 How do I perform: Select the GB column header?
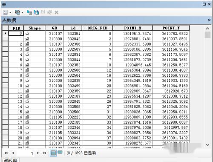click(55, 28)
